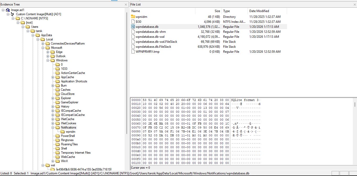Click the '638,976 (624 KB)' size cell
357x176 pixels.
click(x=209, y=47)
